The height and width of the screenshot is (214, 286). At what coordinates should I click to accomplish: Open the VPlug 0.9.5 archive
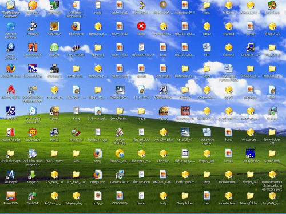pyautogui.click(x=272, y=26)
